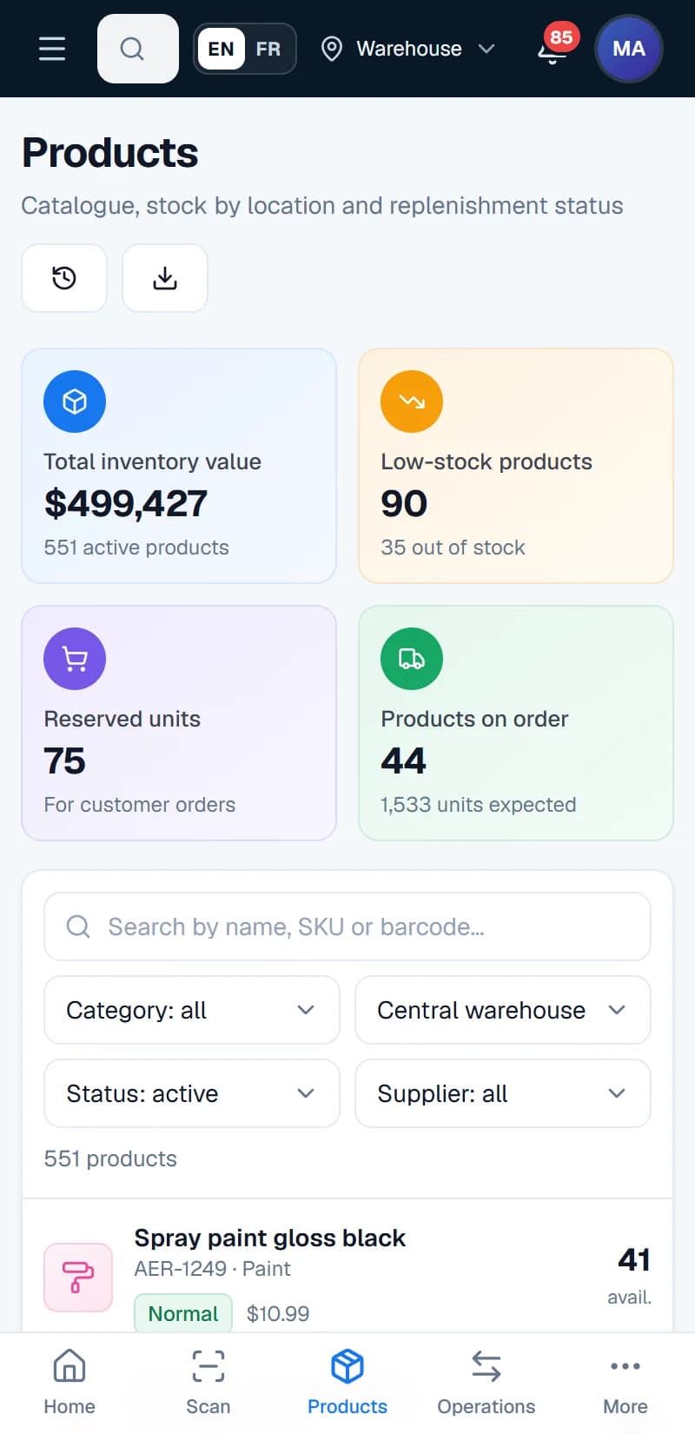
Task: Switch language to EN
Action: coord(221,49)
